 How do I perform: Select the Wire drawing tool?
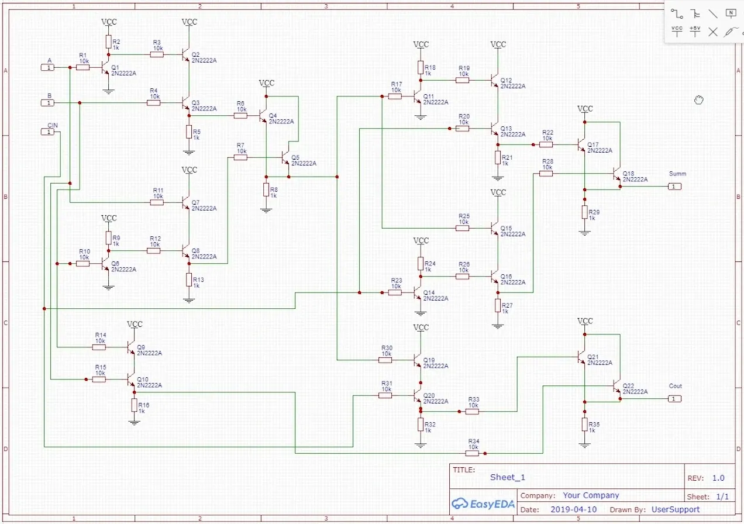677,13
